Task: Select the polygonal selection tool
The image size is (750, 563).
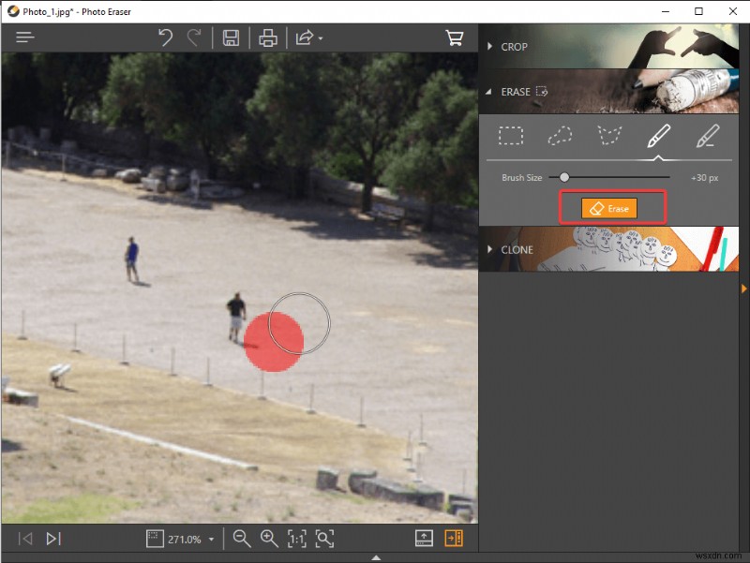Action: (x=610, y=136)
